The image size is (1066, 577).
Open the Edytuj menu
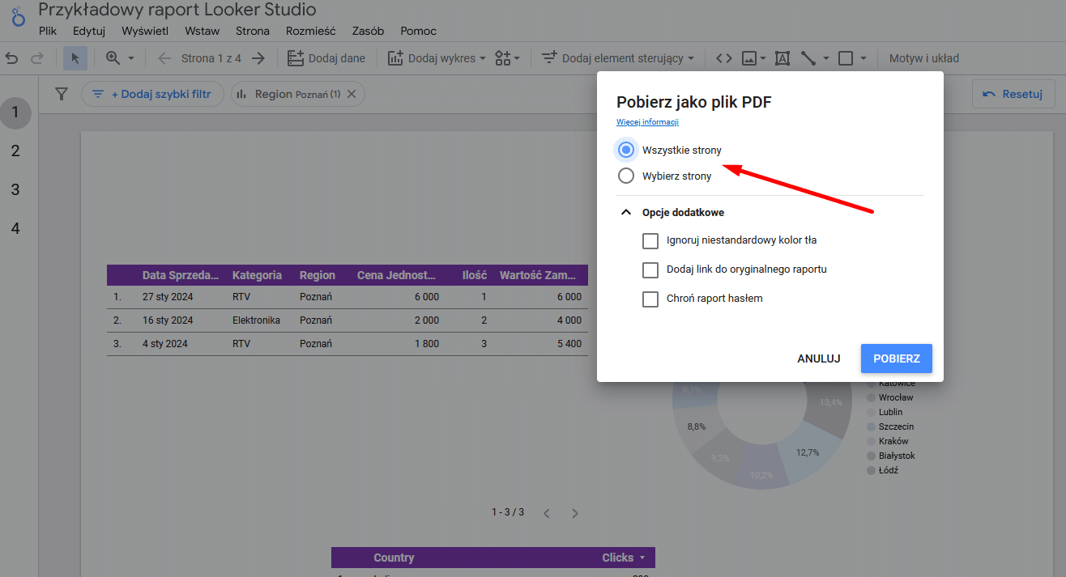click(x=89, y=31)
